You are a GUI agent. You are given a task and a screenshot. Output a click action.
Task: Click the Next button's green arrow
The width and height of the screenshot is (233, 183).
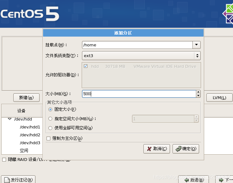221,180
